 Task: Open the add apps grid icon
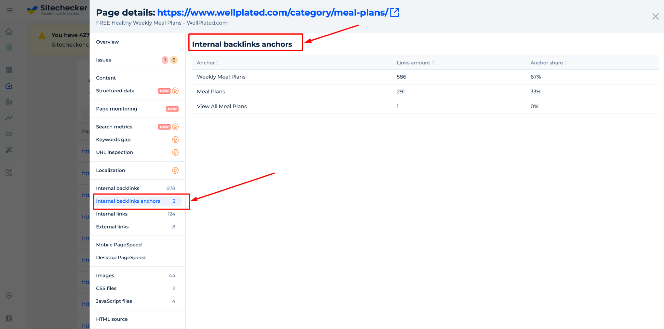[x=9, y=172]
